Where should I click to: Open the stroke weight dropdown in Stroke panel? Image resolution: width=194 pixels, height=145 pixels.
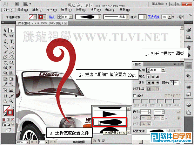163,70
